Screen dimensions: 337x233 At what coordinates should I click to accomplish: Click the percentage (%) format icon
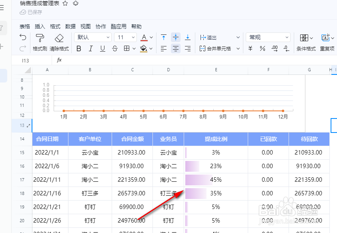pyautogui.click(x=262, y=48)
